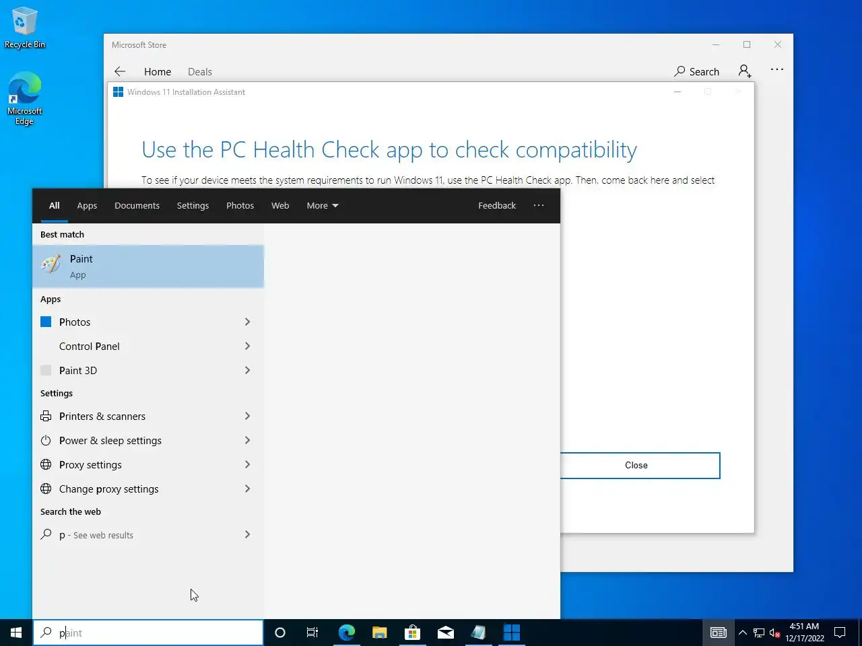Click the Power & sleep power icon
Screen dimensions: 862x646
tap(46, 440)
